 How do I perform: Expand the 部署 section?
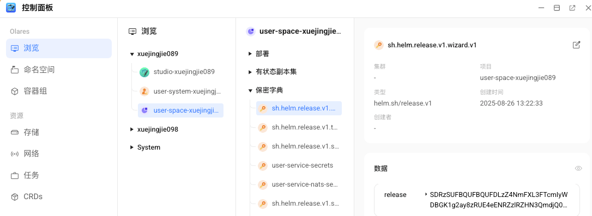(250, 54)
